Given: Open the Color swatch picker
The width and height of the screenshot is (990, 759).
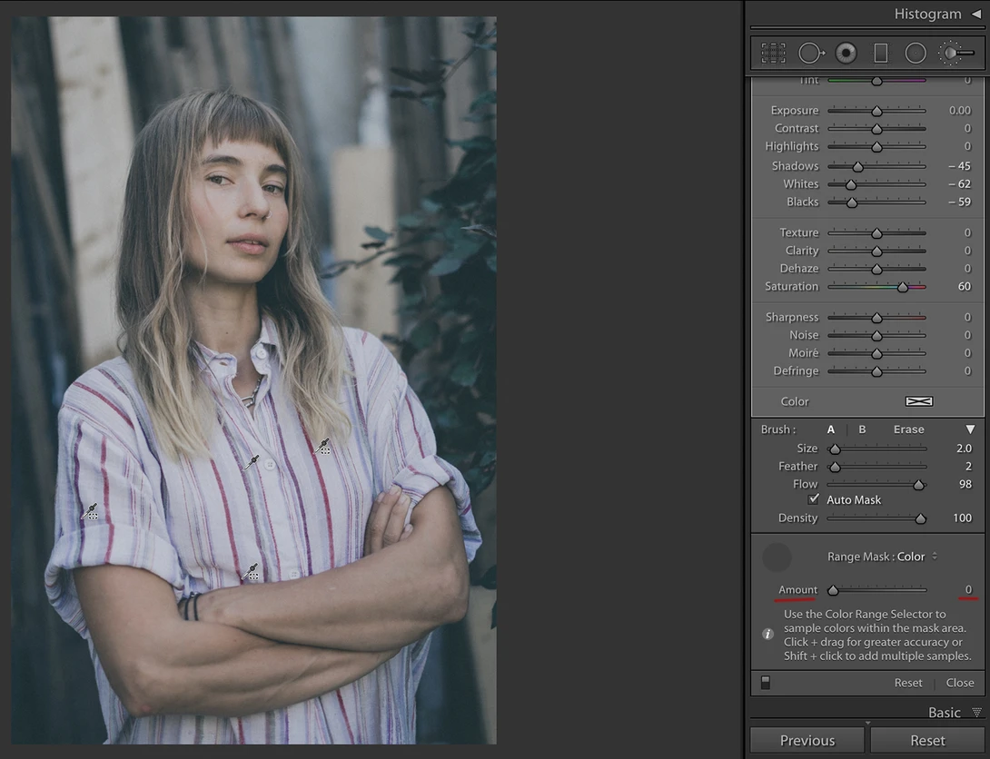Looking at the screenshot, I should pos(918,401).
